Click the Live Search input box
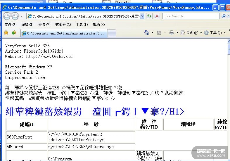230x161 pixels. (x=191, y=16)
